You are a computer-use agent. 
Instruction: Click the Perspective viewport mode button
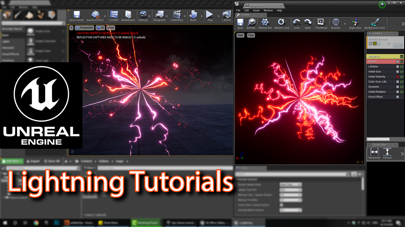[84, 28]
